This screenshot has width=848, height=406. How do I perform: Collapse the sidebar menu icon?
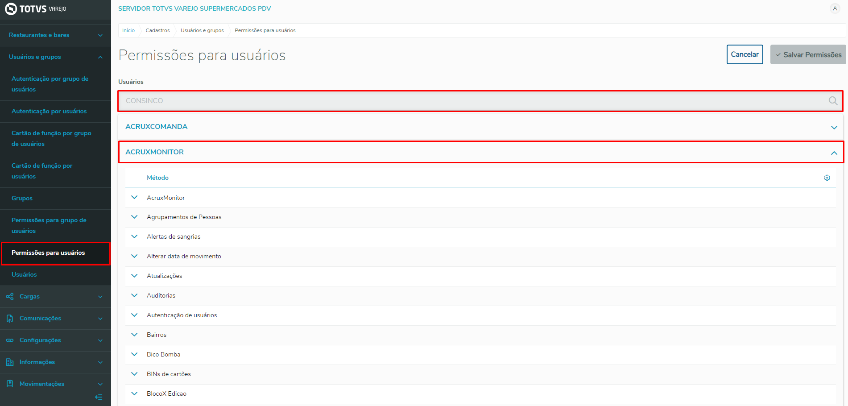[99, 397]
